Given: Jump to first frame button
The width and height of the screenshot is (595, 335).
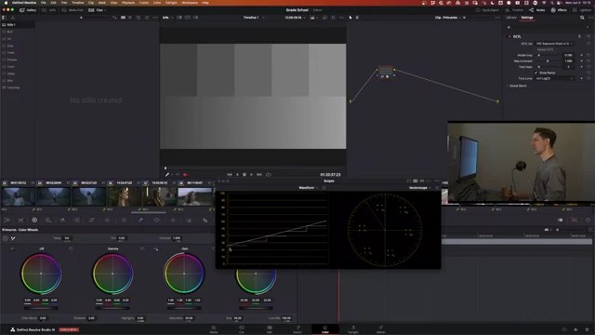Looking at the screenshot, I should click(x=230, y=175).
